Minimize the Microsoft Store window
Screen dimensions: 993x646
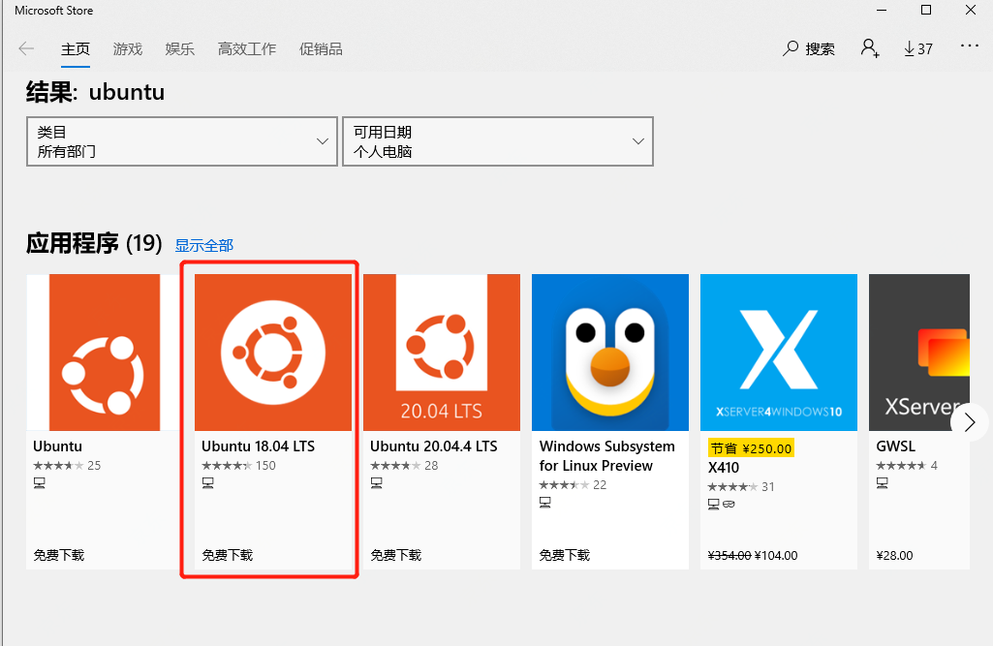881,10
